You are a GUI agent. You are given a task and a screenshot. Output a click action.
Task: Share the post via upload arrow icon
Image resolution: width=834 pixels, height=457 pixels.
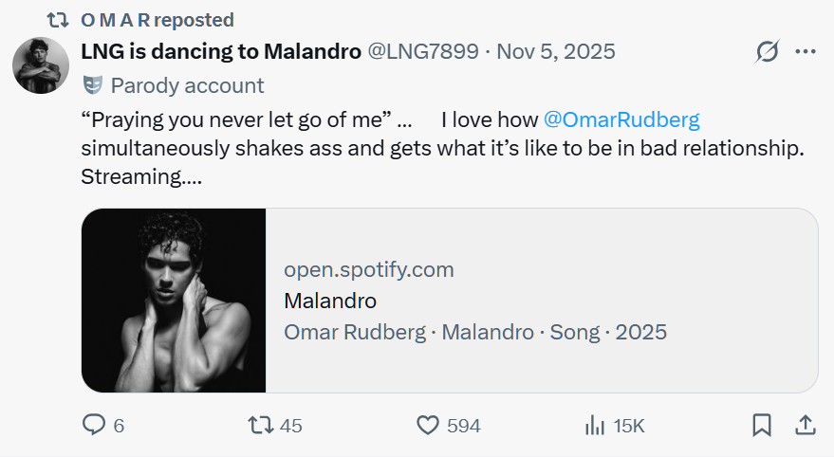coord(804,426)
